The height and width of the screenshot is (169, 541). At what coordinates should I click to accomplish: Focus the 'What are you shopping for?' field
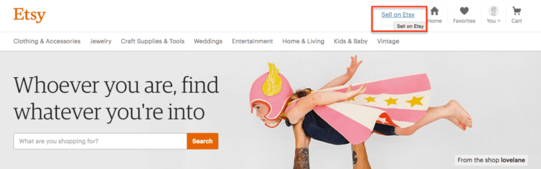100,141
